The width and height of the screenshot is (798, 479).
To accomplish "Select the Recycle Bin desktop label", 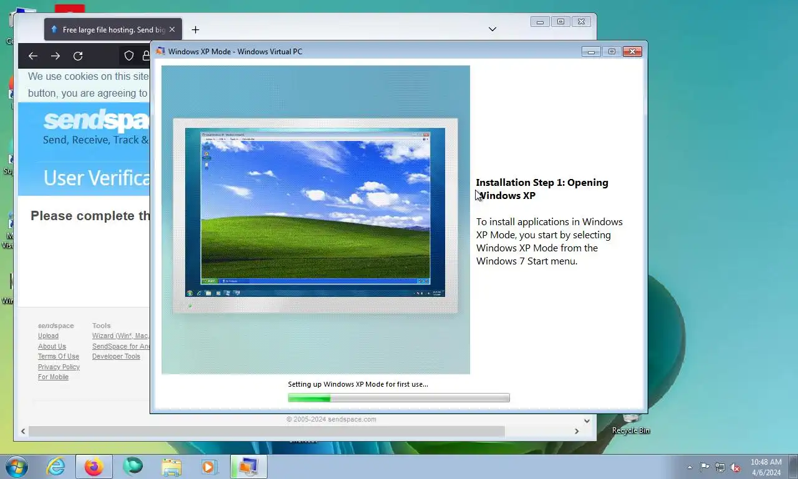I will click(630, 430).
